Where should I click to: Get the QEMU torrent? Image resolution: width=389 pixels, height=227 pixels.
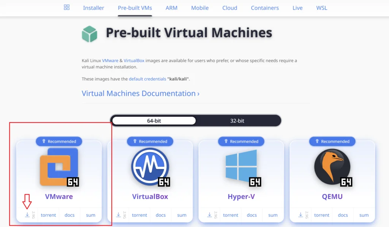[x=321, y=215]
